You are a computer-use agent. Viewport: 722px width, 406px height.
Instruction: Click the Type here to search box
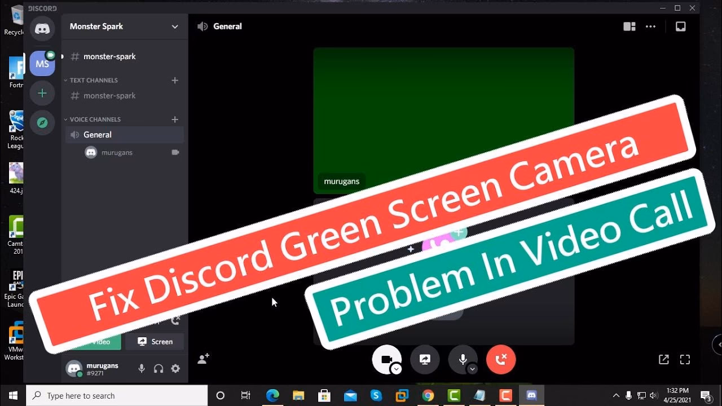point(113,395)
